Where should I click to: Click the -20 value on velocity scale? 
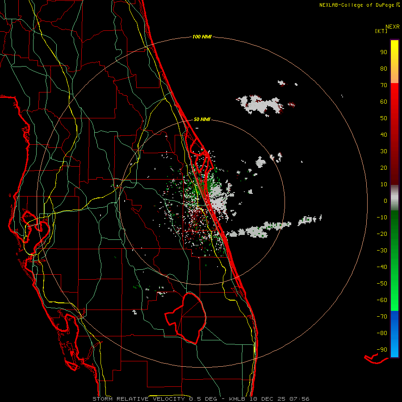tap(382, 234)
